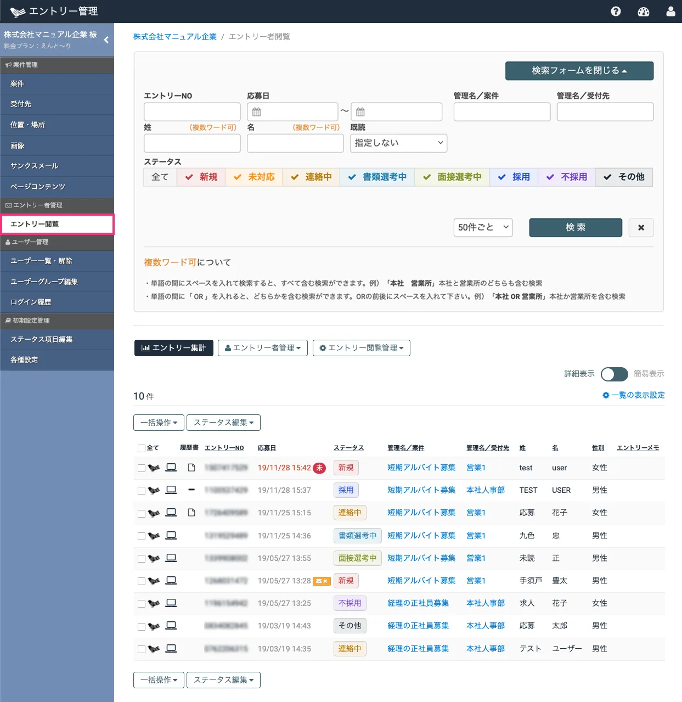The height and width of the screenshot is (702, 682).
Task: Open calendar icon of the start 応募日 field
Action: (x=256, y=112)
